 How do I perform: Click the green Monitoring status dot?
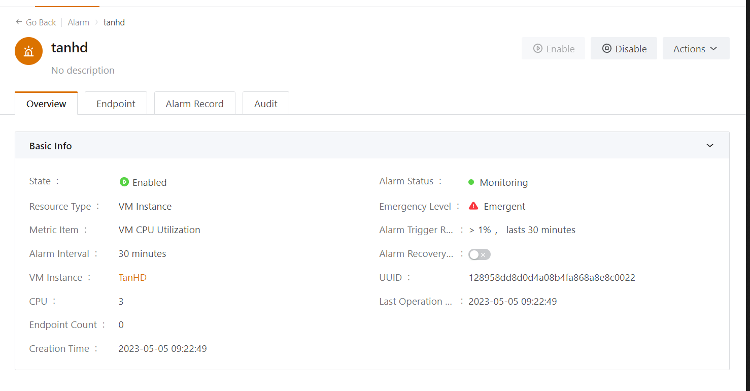tap(471, 182)
